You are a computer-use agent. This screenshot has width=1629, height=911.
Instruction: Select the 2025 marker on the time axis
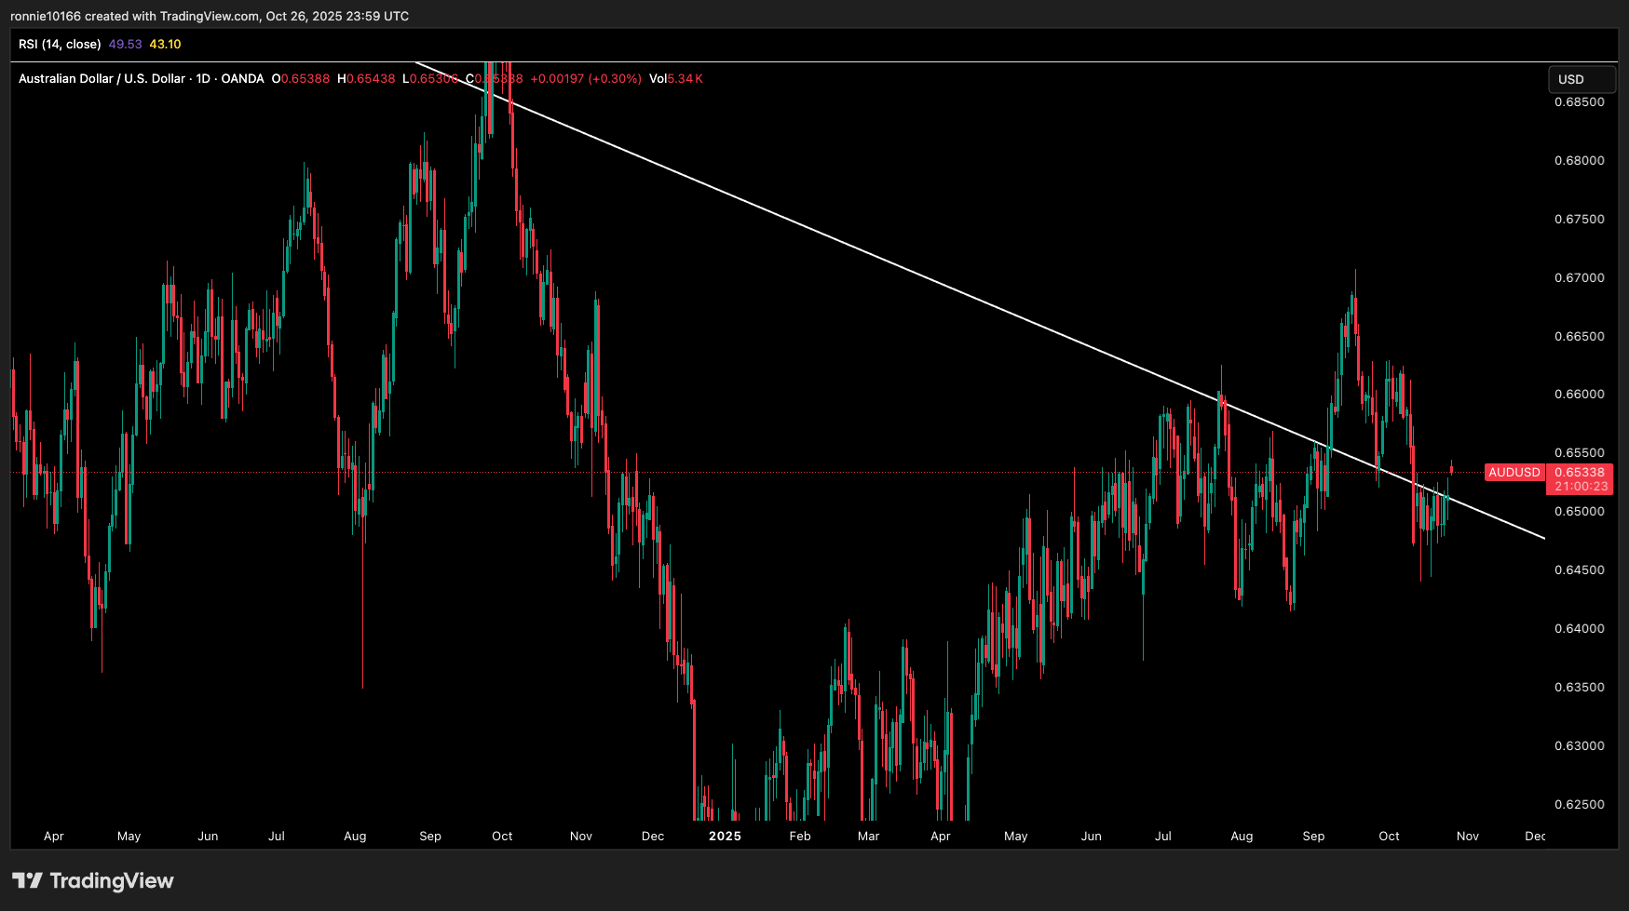click(725, 836)
